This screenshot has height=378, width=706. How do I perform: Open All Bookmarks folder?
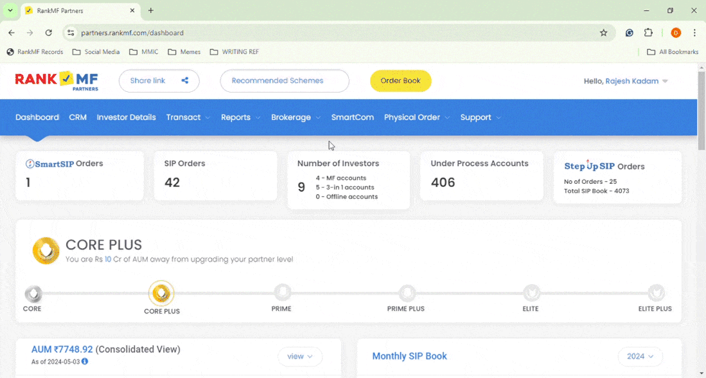(x=673, y=52)
